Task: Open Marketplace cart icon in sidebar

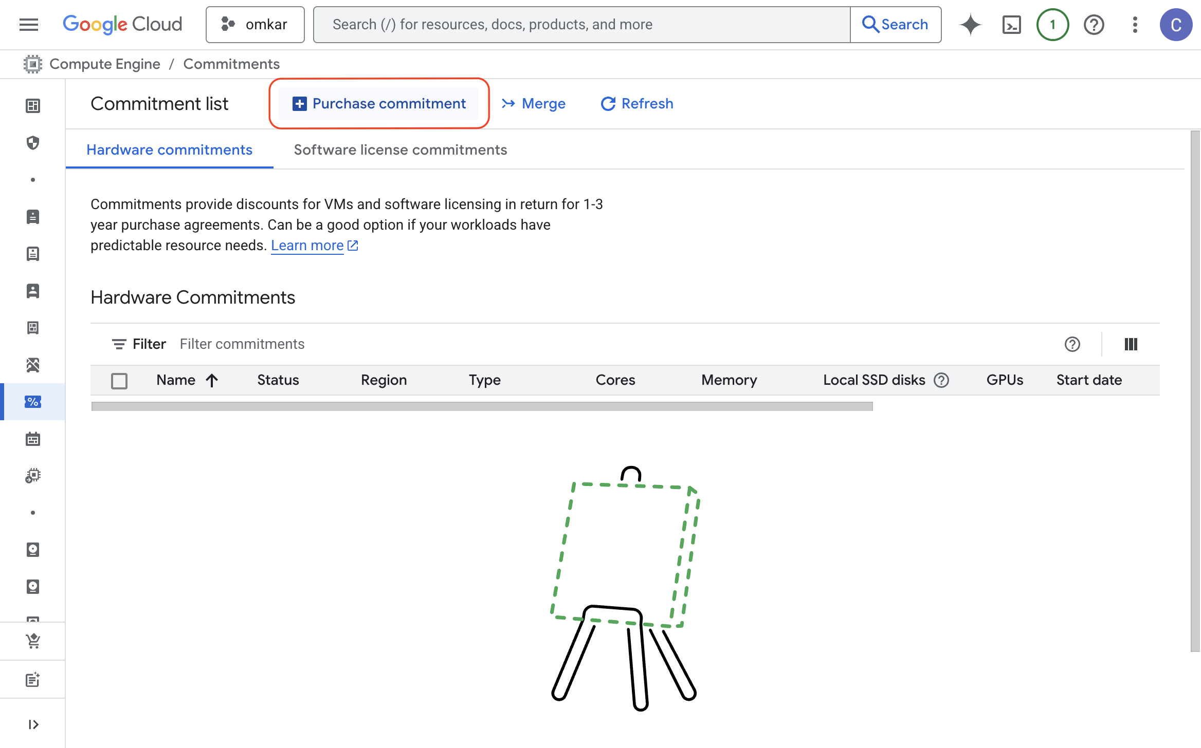Action: pos(33,641)
